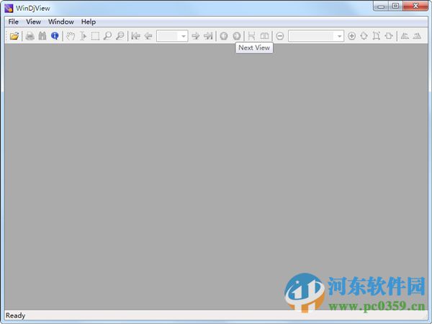Image resolution: width=432 pixels, height=324 pixels.
Task: Click the Previous Page left arrow
Action: (148, 36)
